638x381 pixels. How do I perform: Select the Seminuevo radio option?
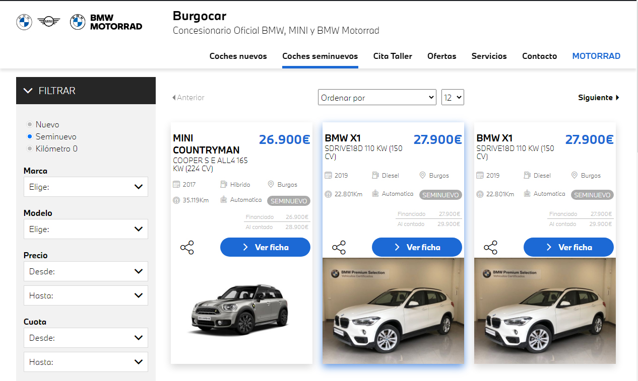point(30,136)
